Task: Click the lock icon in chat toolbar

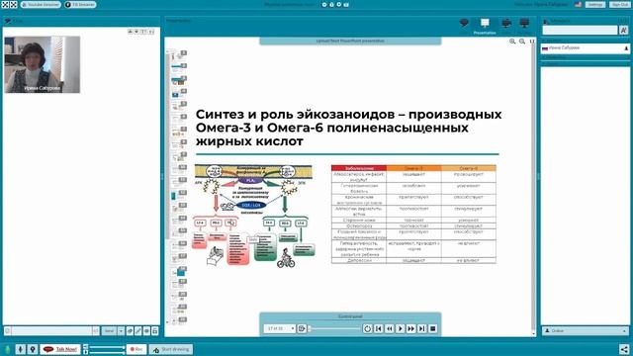Action: click(x=155, y=331)
